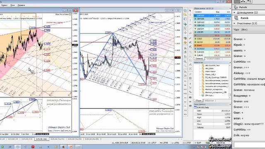Zoom out the chart with magnifier icon
This screenshot has width=265, height=149.
coord(185,66)
